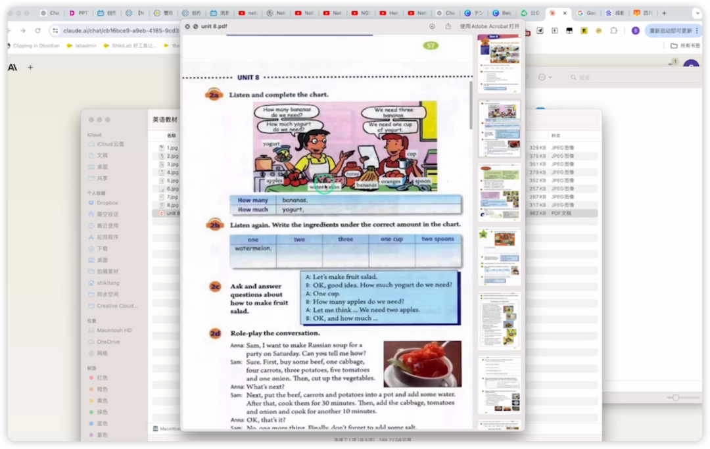
Task: Click the Chrome reload page icon
Action: (x=37, y=30)
